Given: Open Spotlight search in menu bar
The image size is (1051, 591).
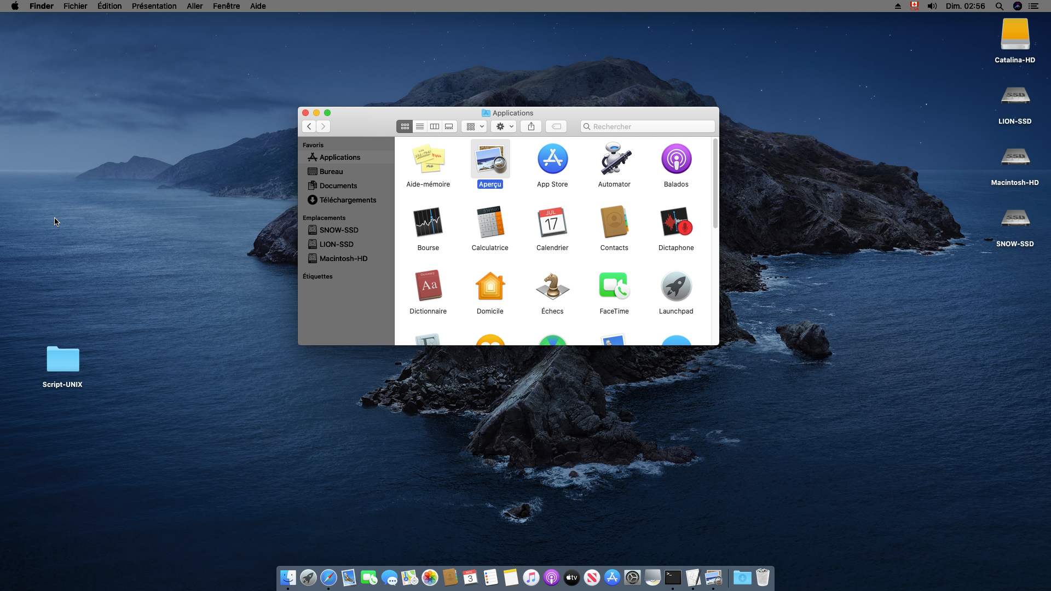Looking at the screenshot, I should [x=999, y=6].
